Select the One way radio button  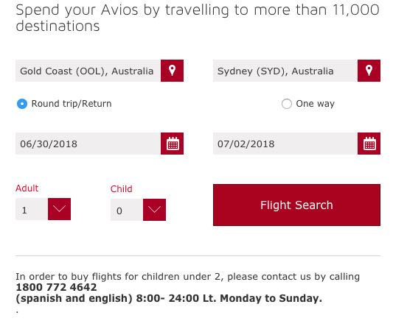287,104
